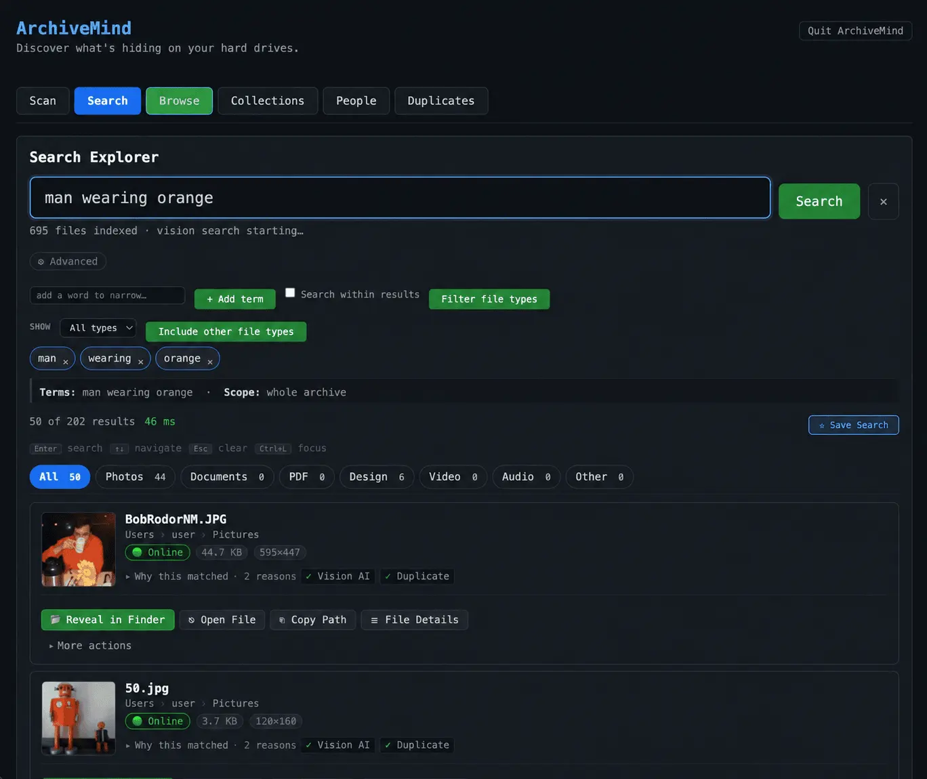The height and width of the screenshot is (779, 927).
Task: Switch to the Browse tab
Action: pyautogui.click(x=180, y=101)
